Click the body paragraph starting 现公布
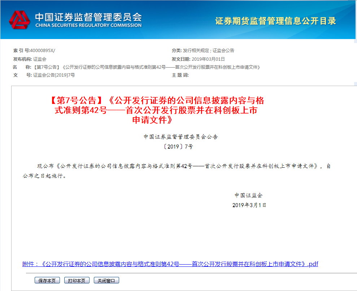Viewport: 357px width, 291px height. tap(177, 171)
